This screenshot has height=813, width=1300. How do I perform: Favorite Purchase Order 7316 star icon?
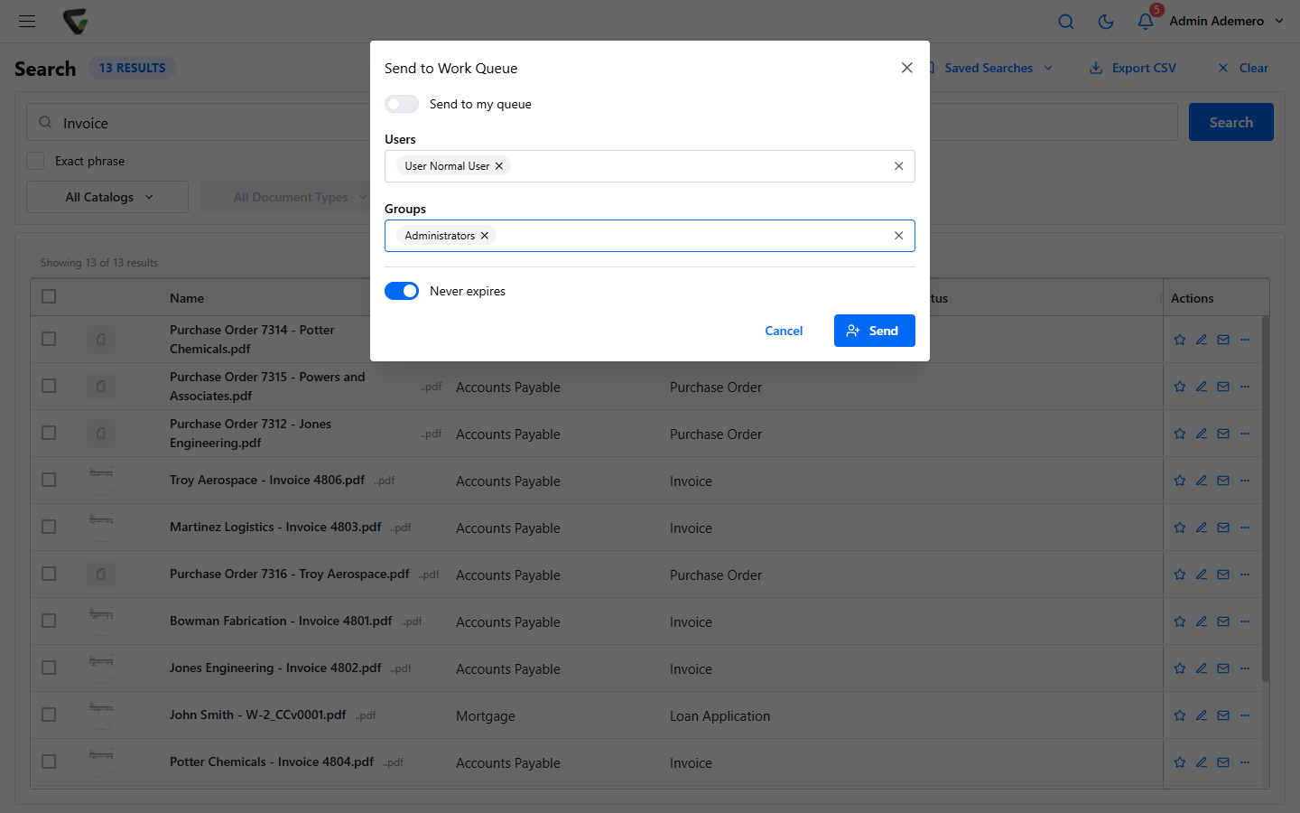pyautogui.click(x=1180, y=575)
